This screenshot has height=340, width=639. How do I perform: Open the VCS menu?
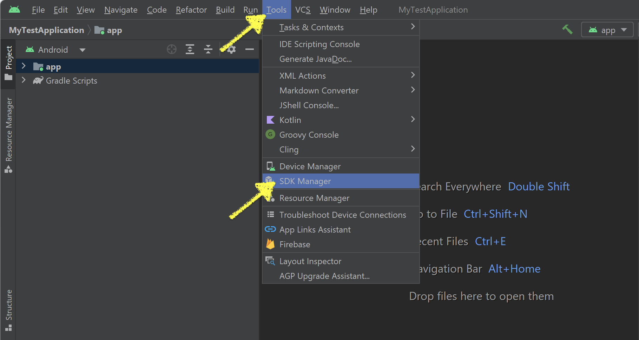[303, 10]
